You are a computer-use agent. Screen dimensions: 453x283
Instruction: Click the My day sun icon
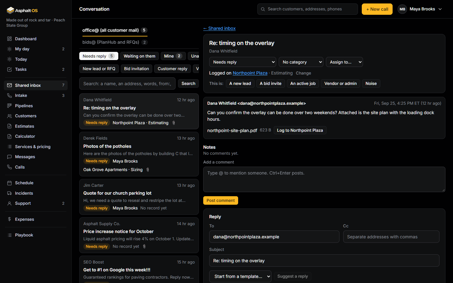(x=9, y=49)
